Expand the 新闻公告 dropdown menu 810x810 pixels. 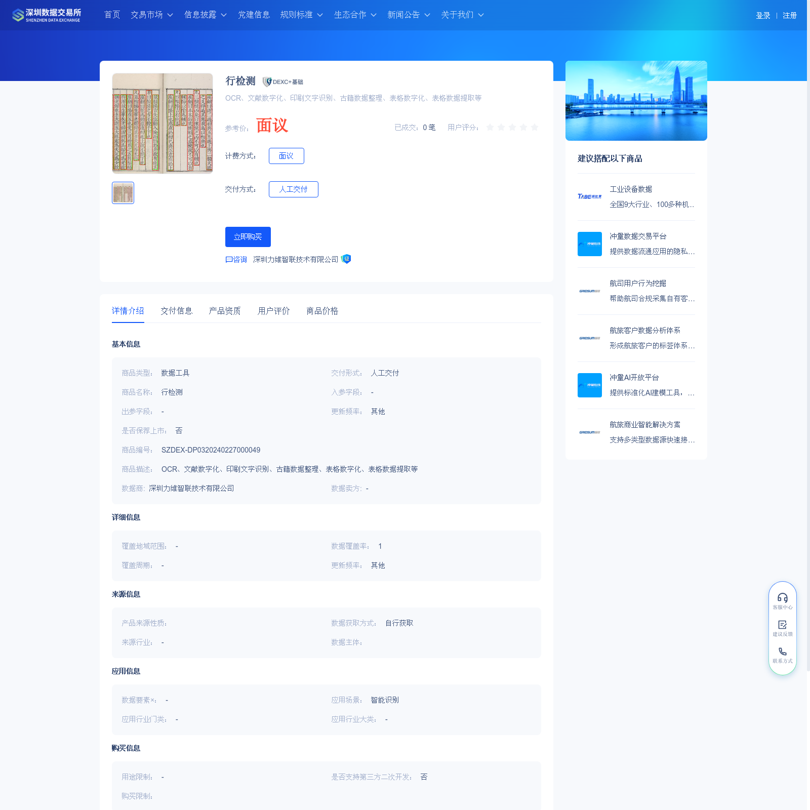tap(409, 15)
